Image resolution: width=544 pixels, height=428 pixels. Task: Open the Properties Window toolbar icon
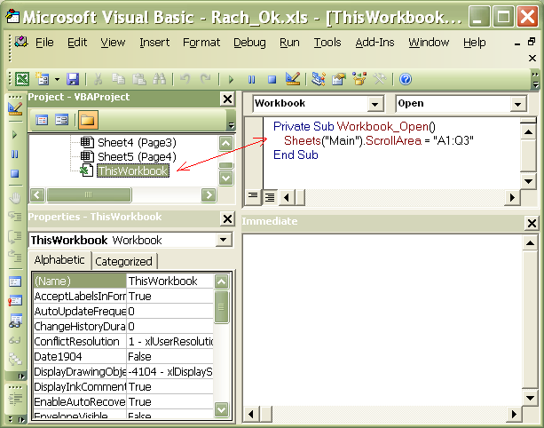(338, 79)
